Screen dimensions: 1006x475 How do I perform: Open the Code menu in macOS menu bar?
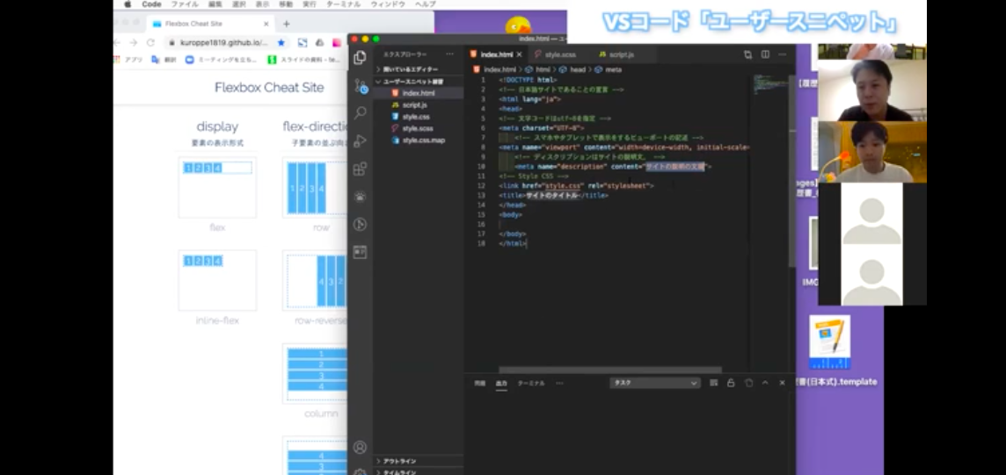(x=151, y=4)
